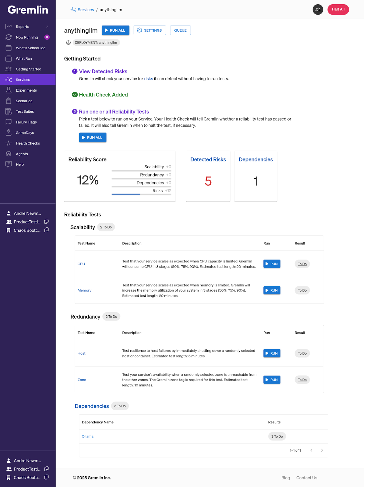Viewport: 366px width, 487px height.
Task: Open the CPU test link
Action: (x=81, y=264)
